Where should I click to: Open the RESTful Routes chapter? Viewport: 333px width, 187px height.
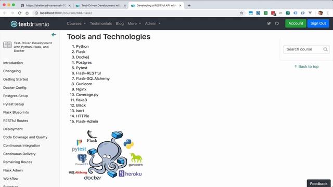[16, 121]
